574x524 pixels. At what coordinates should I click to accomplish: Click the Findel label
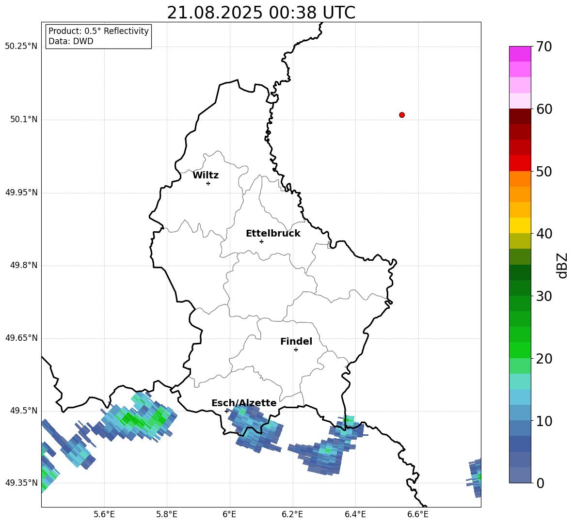point(296,341)
